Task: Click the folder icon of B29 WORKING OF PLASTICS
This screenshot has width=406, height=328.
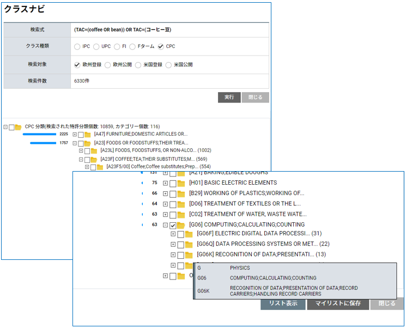Action: [181, 193]
